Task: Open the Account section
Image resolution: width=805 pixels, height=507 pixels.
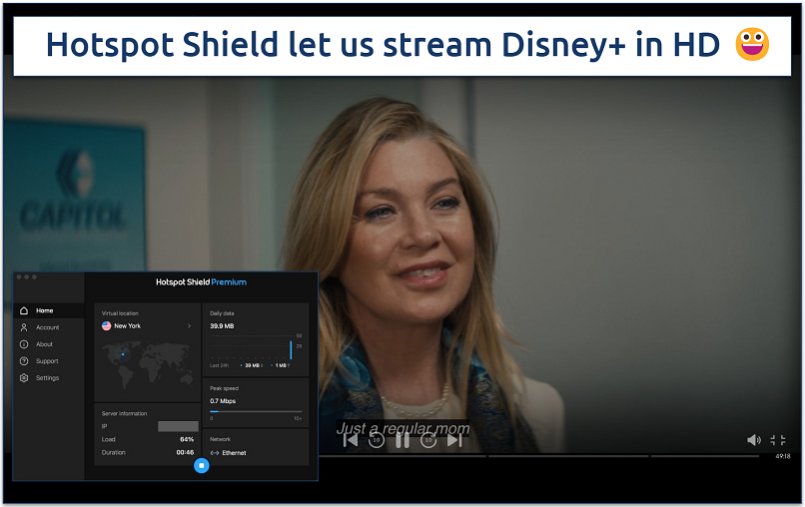Action: [49, 327]
